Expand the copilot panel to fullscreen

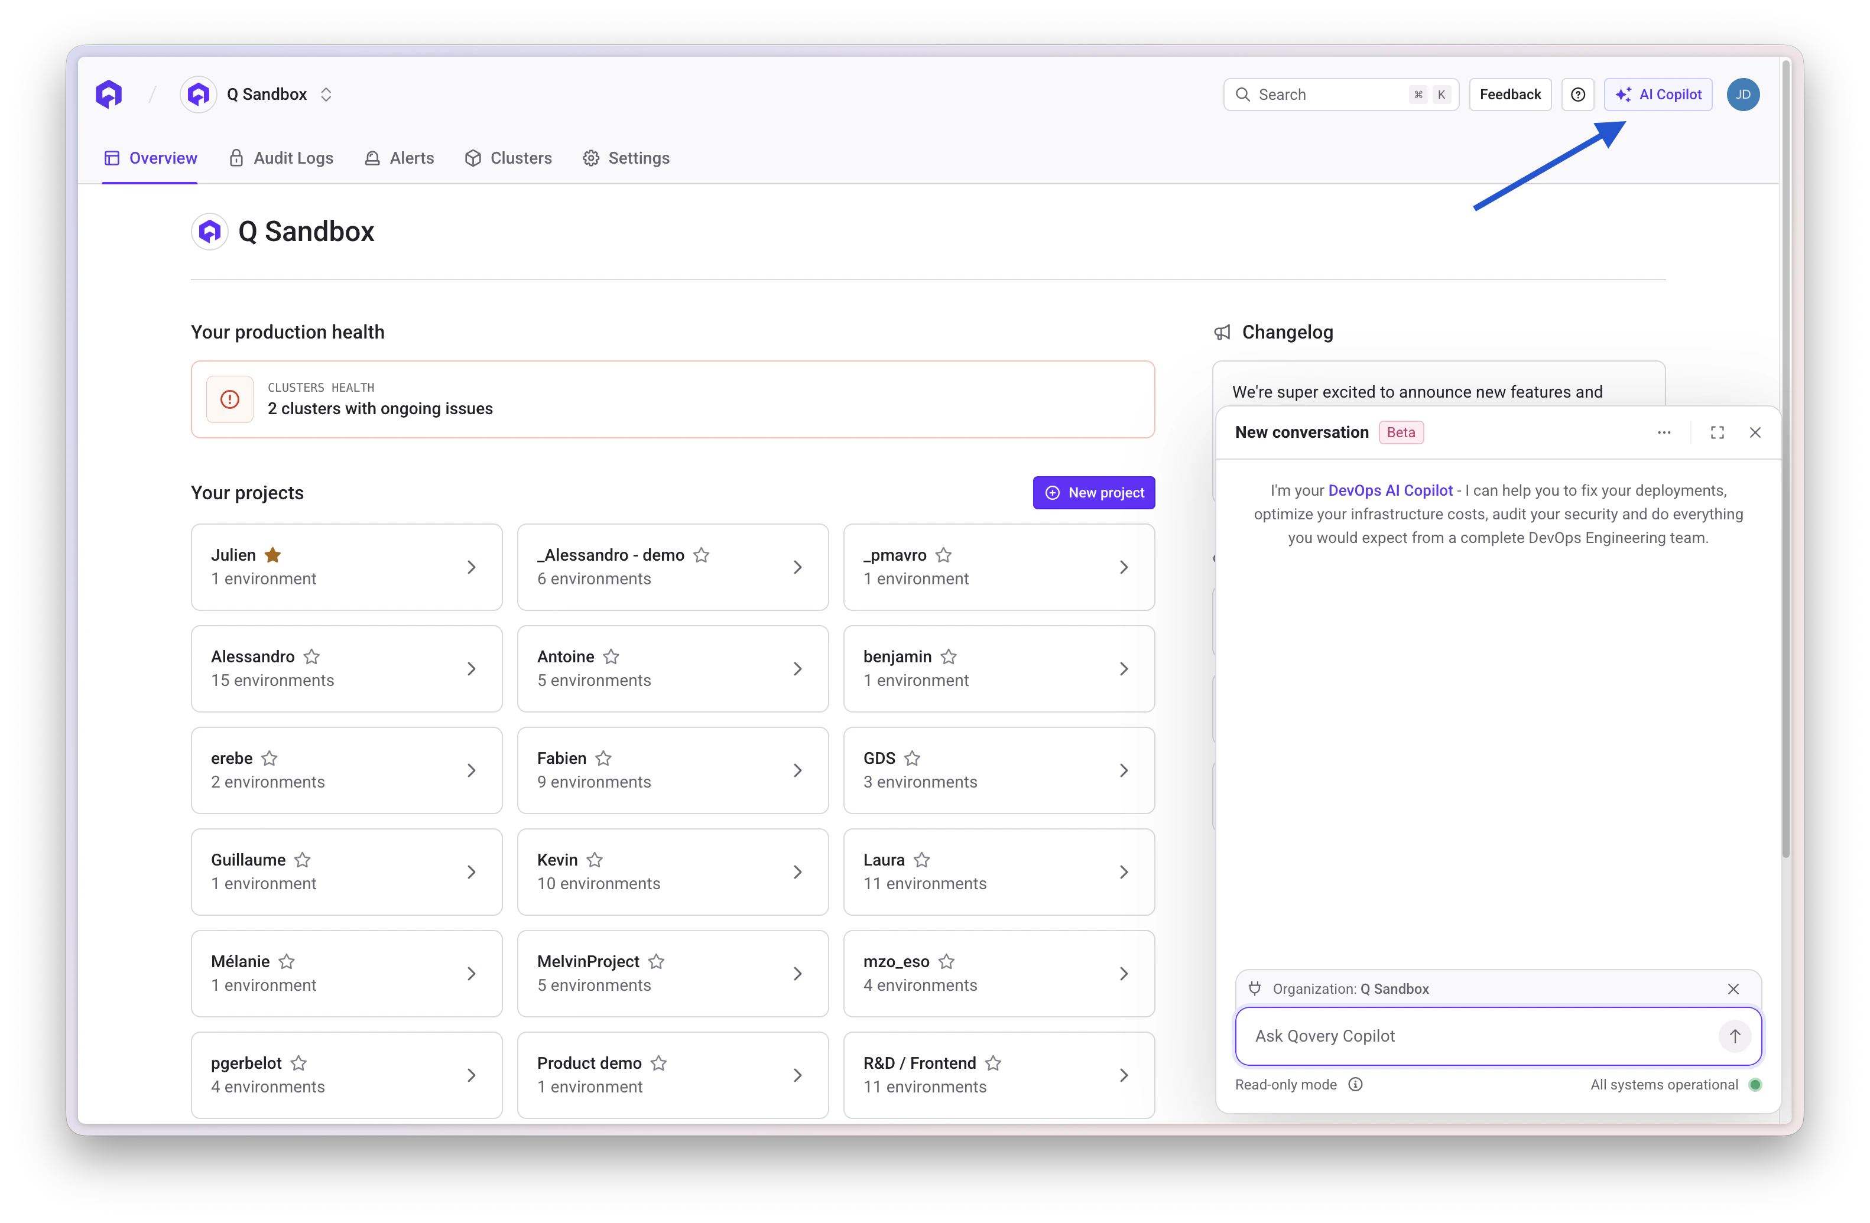coord(1717,432)
